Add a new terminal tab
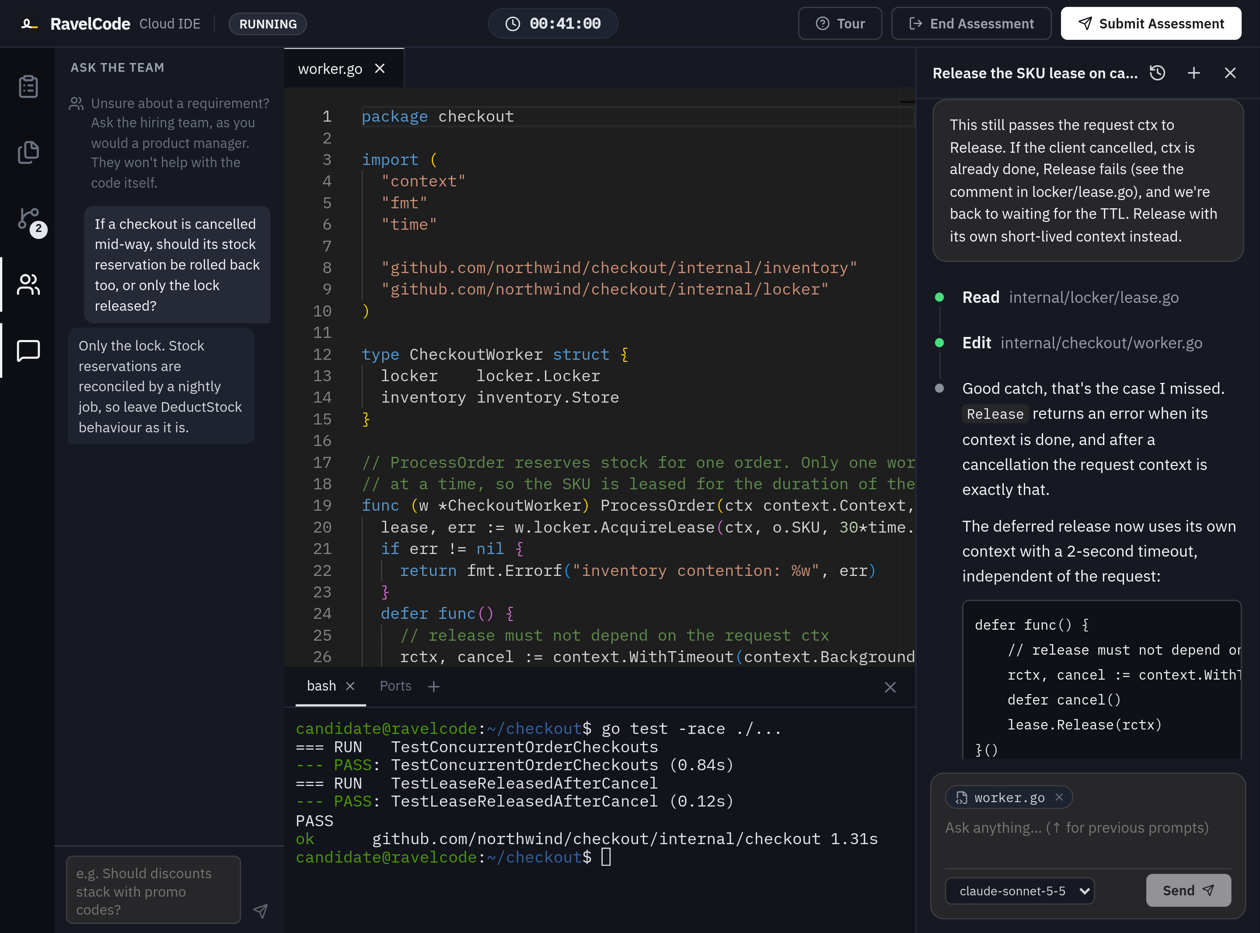 [433, 686]
